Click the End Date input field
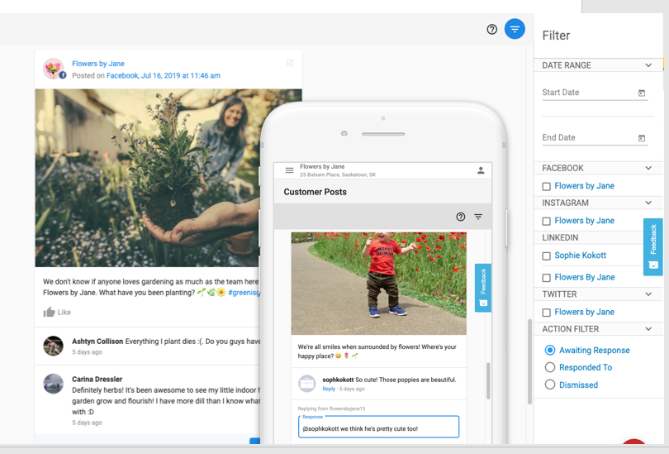The width and height of the screenshot is (669, 454). [595, 137]
